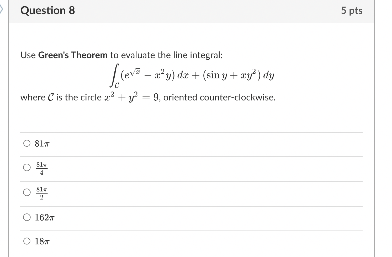
Task: Click the integral expression in the question
Action: 193,75
